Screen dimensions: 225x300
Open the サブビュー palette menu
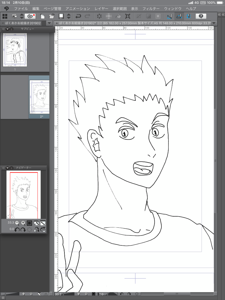[x=3, y=29]
